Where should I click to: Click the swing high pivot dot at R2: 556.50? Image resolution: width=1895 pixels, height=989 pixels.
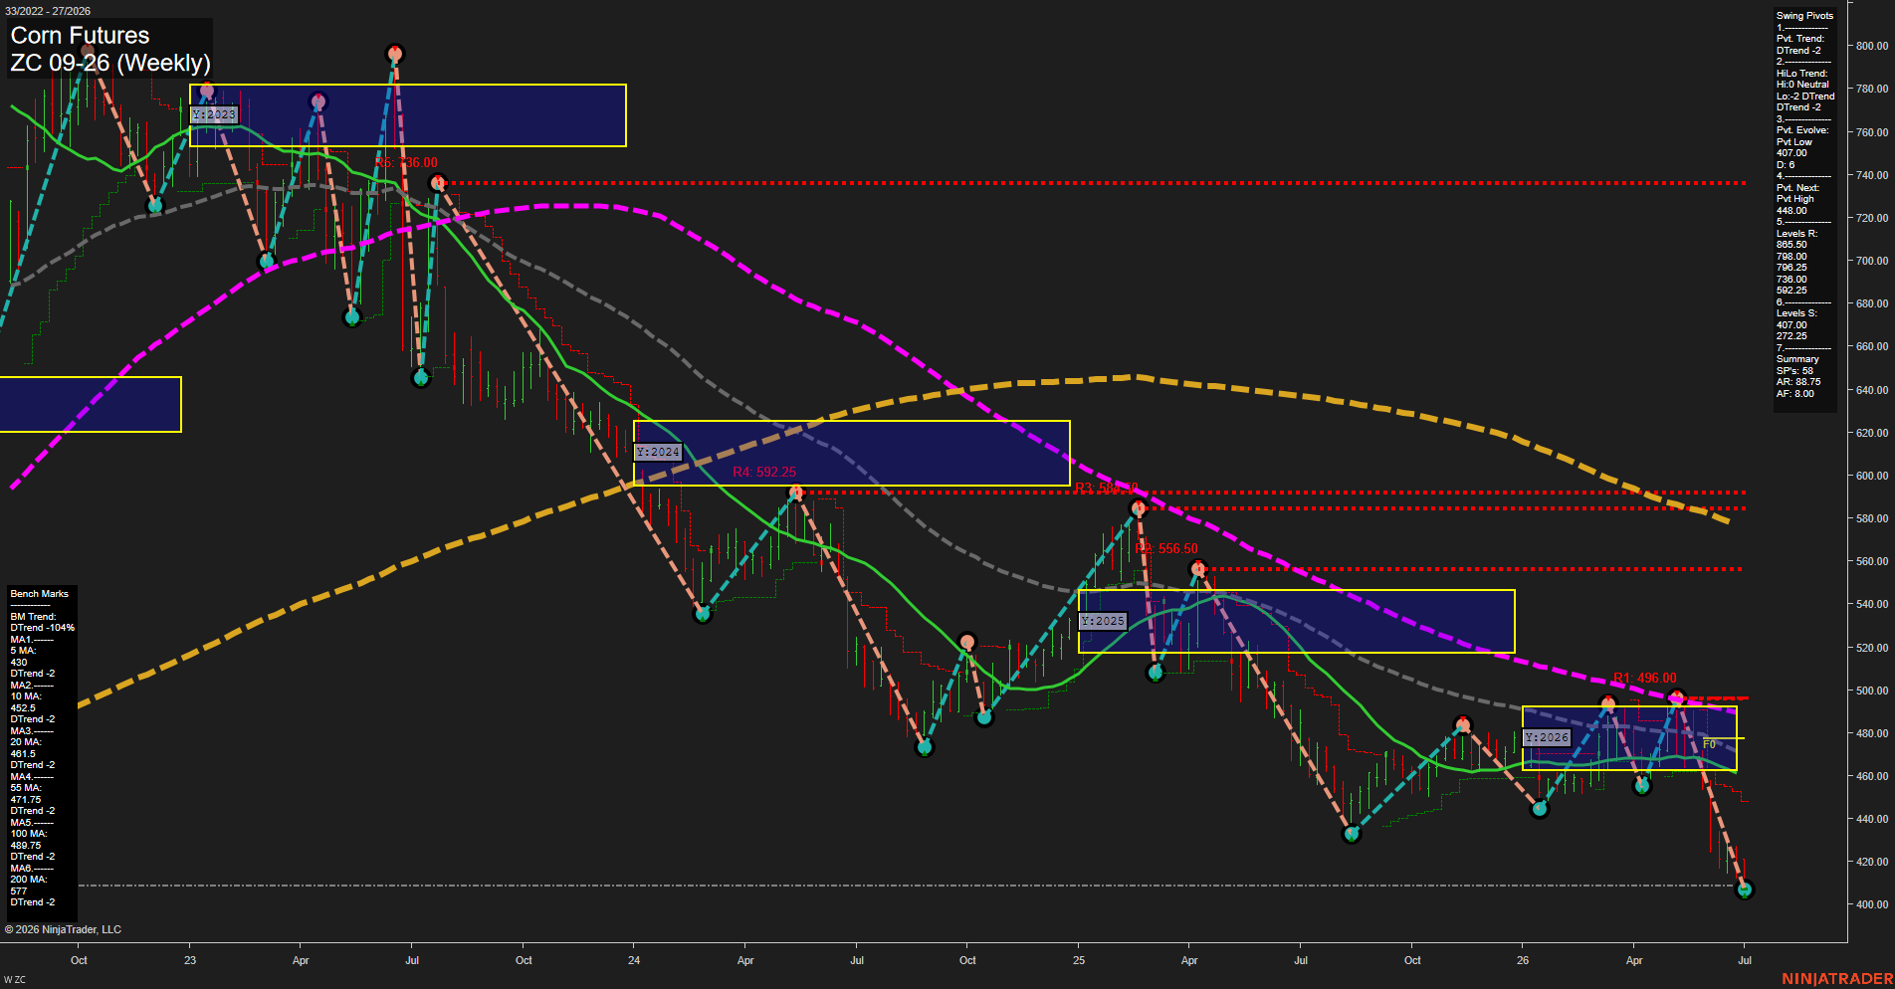(1198, 569)
